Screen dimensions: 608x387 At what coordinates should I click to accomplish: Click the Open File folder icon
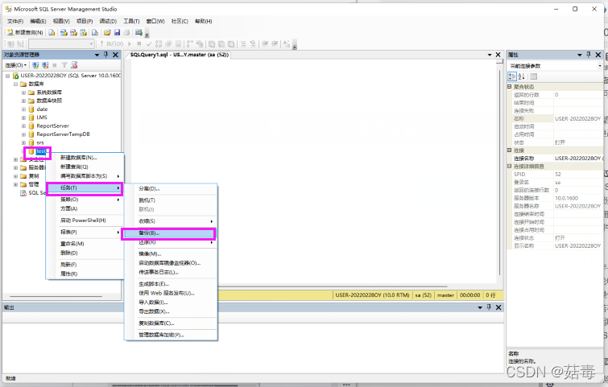coord(107,32)
